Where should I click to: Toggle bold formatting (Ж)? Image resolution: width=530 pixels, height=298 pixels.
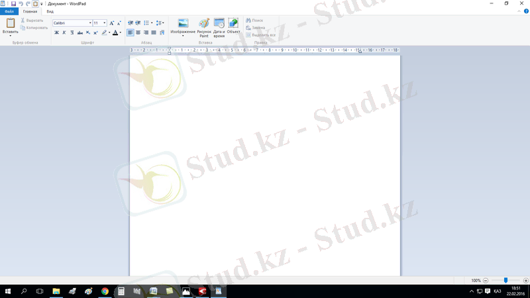click(x=56, y=32)
